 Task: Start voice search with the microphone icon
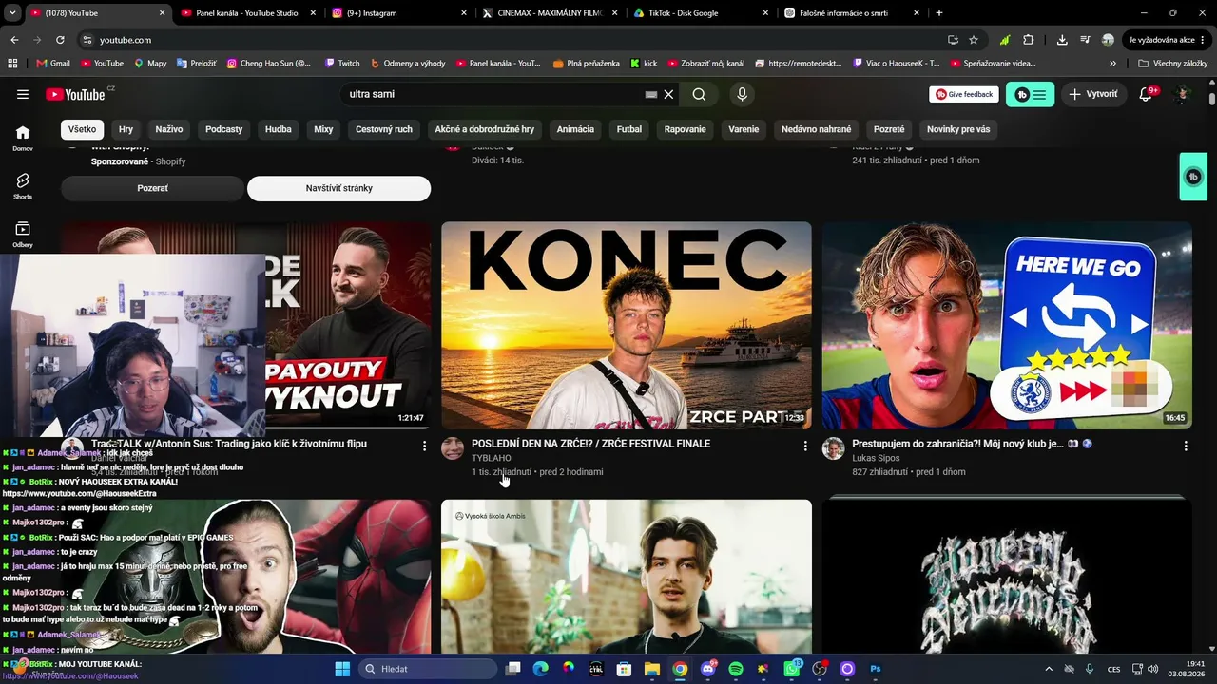point(743,94)
